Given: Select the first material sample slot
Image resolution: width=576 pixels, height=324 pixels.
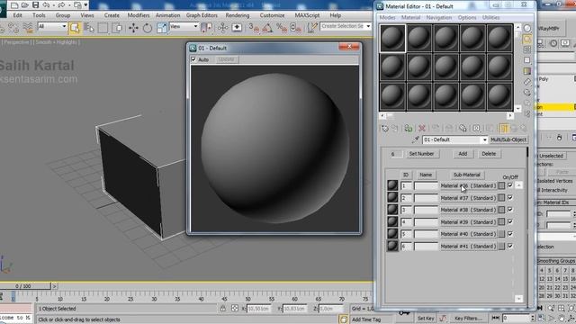Looking at the screenshot, I should click(392, 38).
